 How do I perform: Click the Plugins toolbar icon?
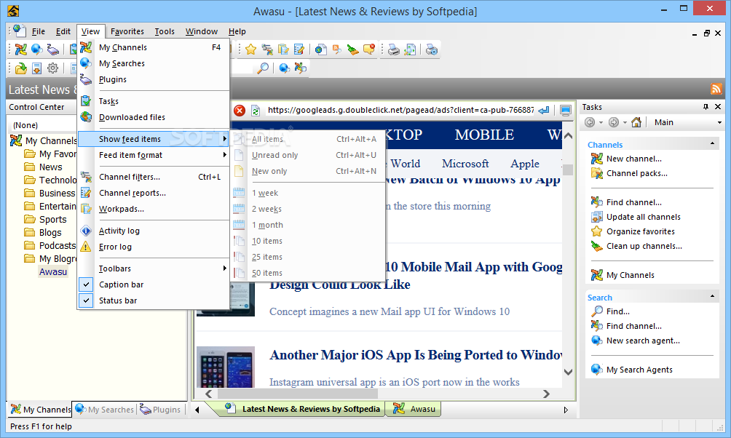pos(53,49)
